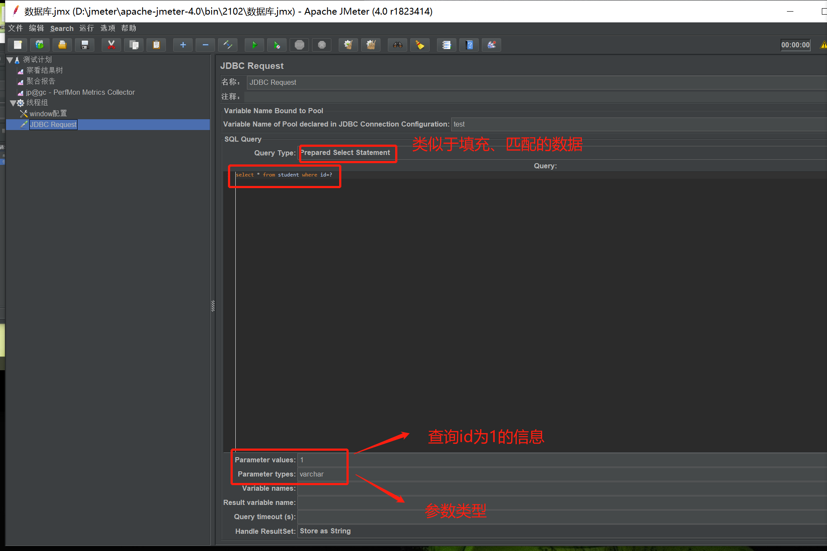Open the Function Helper dialog icon
Image resolution: width=827 pixels, height=551 pixels.
446,45
